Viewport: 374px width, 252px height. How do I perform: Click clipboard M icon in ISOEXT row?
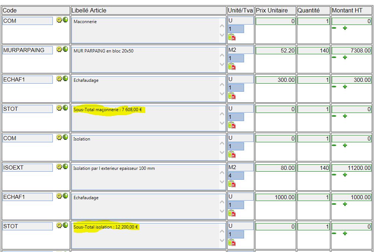click(x=232, y=184)
